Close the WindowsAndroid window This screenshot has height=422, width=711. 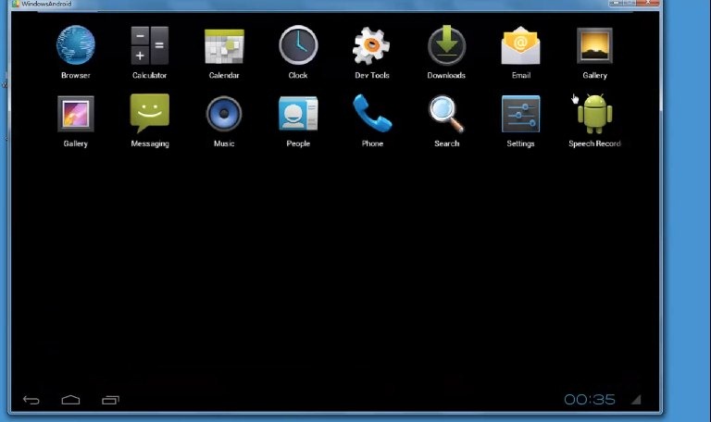click(648, 3)
